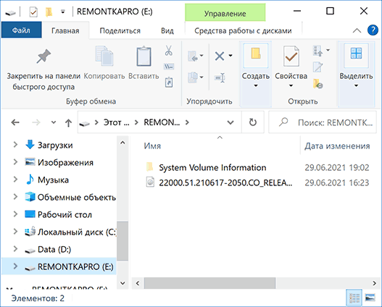Select Изображения in navigation pane
Viewport: 382px width, 307px height.
click(65, 162)
